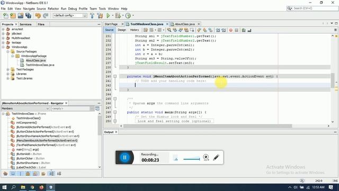
Task: Switch to the Services panel tab
Action: click(x=25, y=24)
